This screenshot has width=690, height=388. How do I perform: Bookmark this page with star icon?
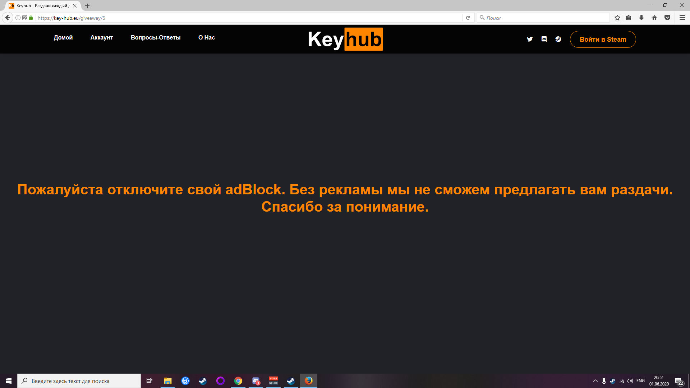[x=617, y=18]
